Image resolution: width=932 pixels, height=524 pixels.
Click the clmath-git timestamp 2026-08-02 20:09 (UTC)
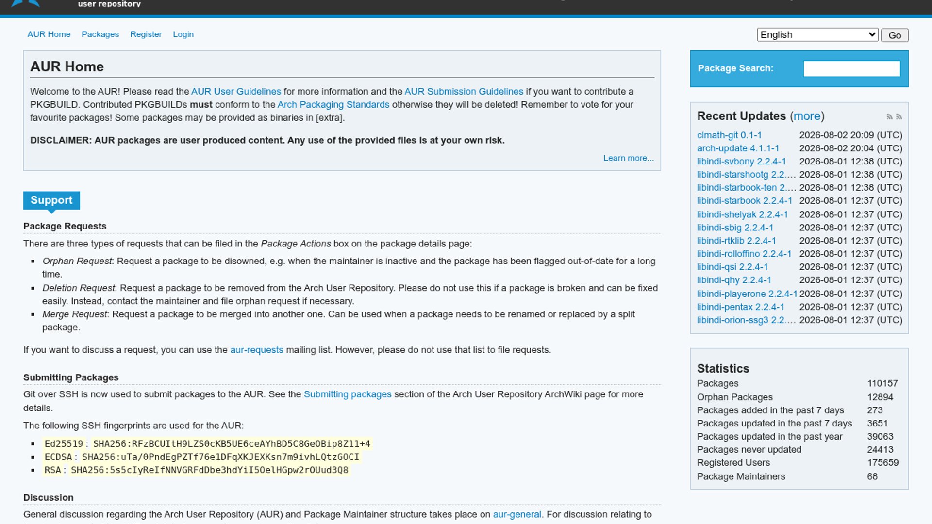[851, 135]
